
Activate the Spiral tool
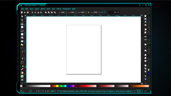coord(22,48)
